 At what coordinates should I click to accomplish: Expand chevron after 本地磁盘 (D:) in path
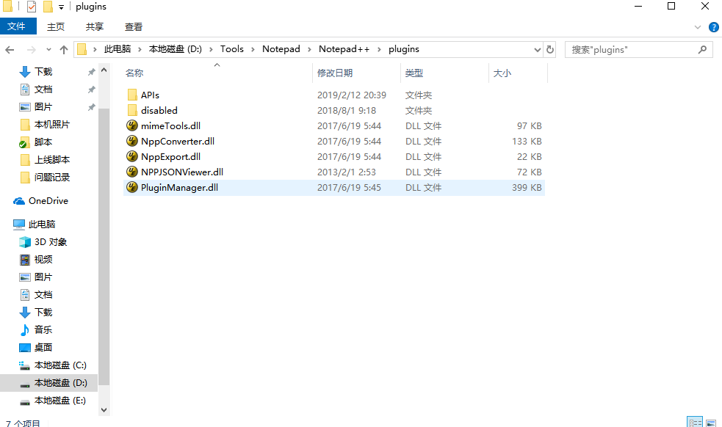(x=211, y=50)
